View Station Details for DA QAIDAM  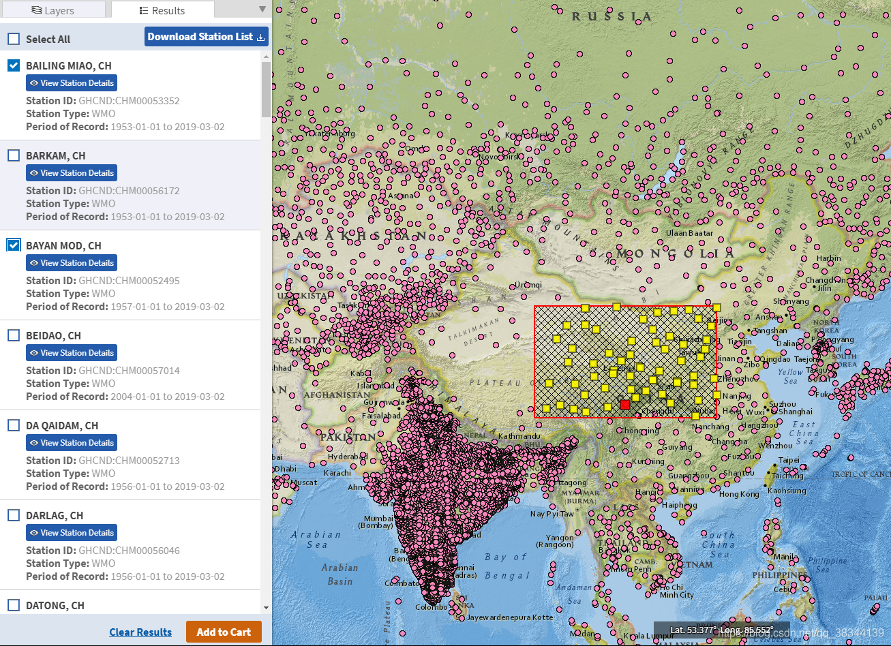tap(72, 443)
